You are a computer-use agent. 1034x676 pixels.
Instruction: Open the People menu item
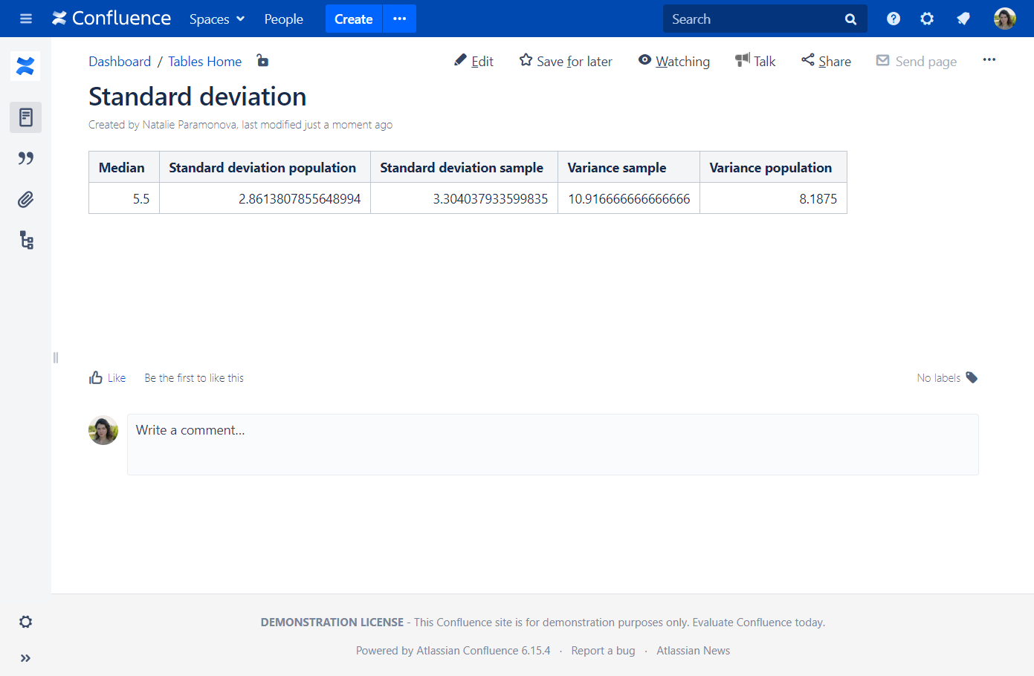pyautogui.click(x=283, y=19)
